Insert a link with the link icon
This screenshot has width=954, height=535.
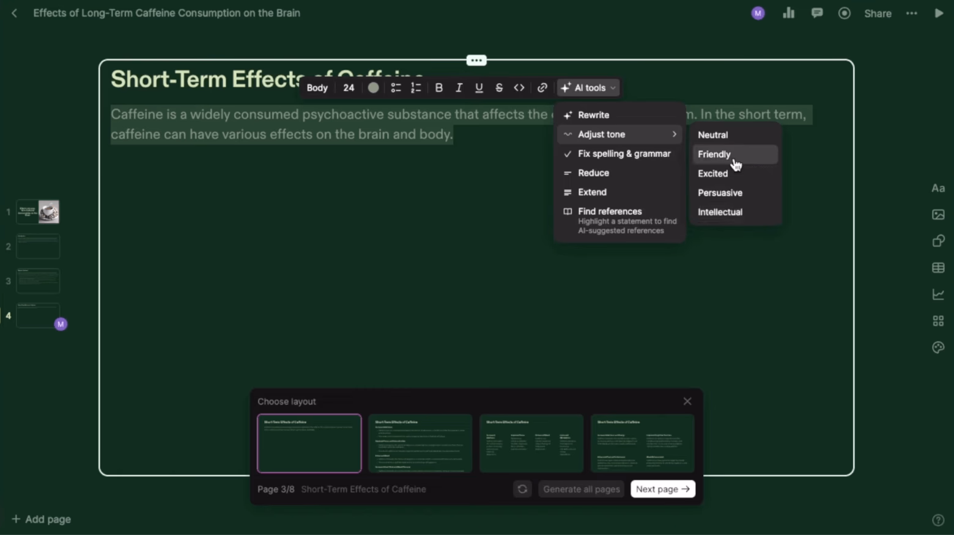(542, 88)
